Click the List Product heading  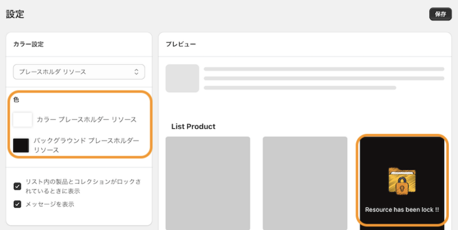tap(194, 126)
